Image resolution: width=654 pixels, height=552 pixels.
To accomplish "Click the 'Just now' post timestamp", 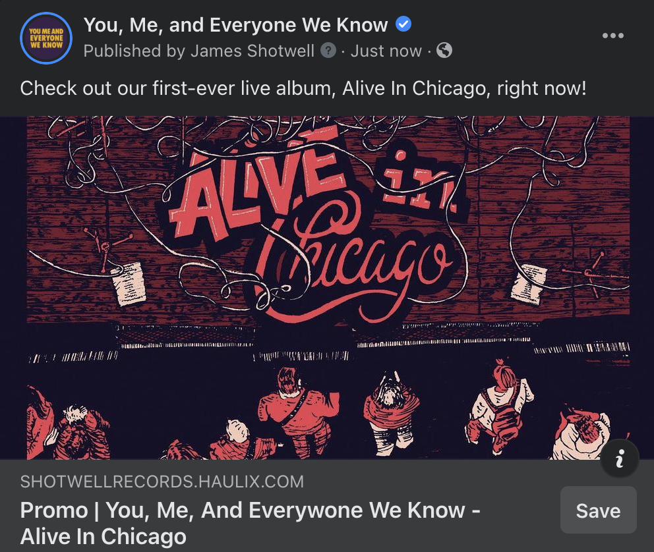I will click(386, 51).
